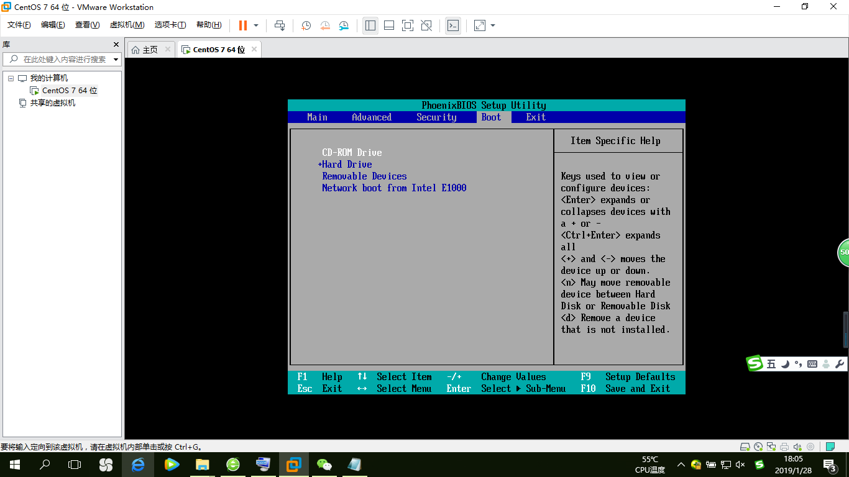The image size is (849, 477).
Task: Open Snapshot Manager wrench-clock icon
Action: (344, 25)
